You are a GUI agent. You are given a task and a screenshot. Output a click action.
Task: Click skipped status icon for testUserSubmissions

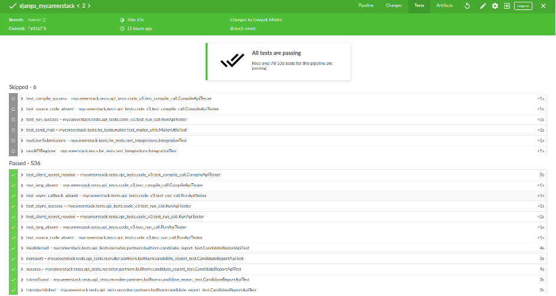click(x=13, y=140)
